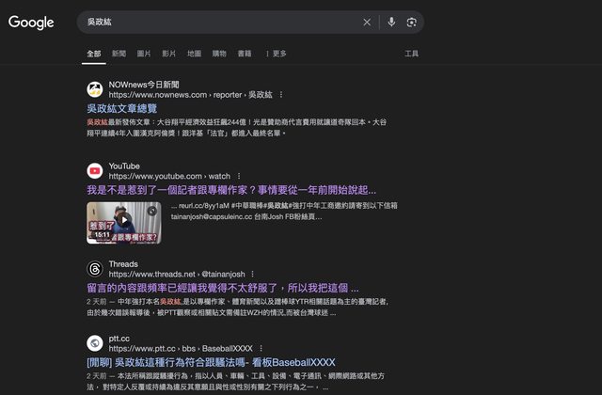
Task: Expand the 更多 search filters menu
Action: [x=276, y=54]
